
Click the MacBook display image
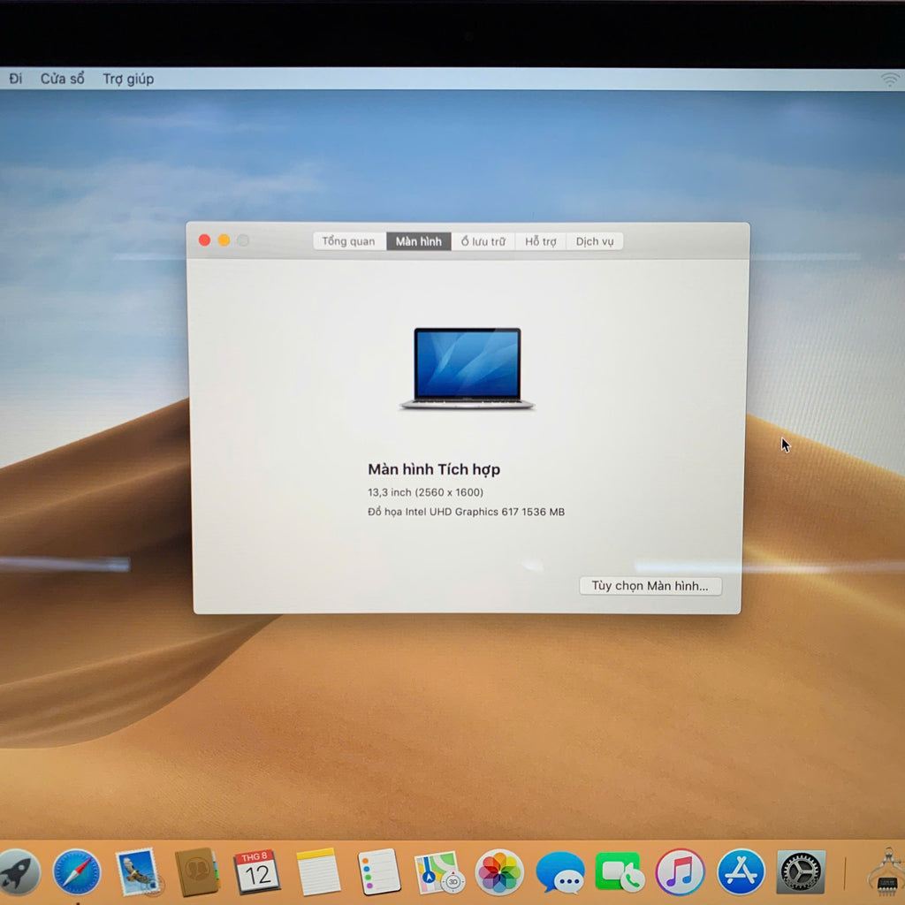tap(468, 369)
